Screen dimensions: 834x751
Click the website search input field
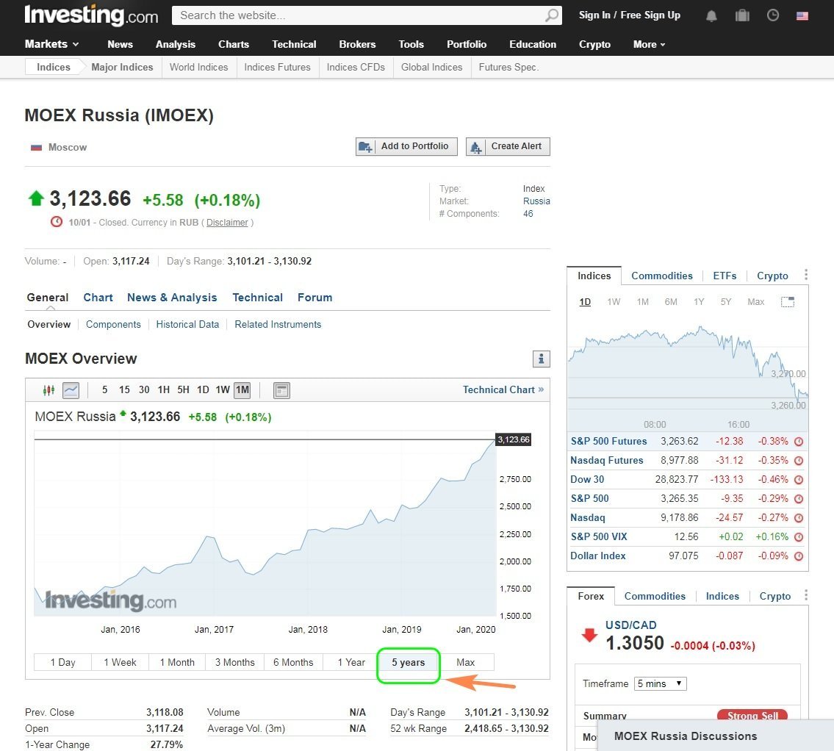360,15
